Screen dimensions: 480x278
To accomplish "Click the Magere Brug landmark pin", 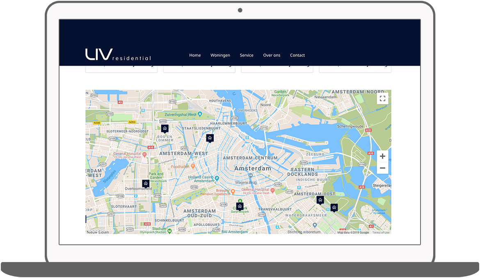I will 250,175.
